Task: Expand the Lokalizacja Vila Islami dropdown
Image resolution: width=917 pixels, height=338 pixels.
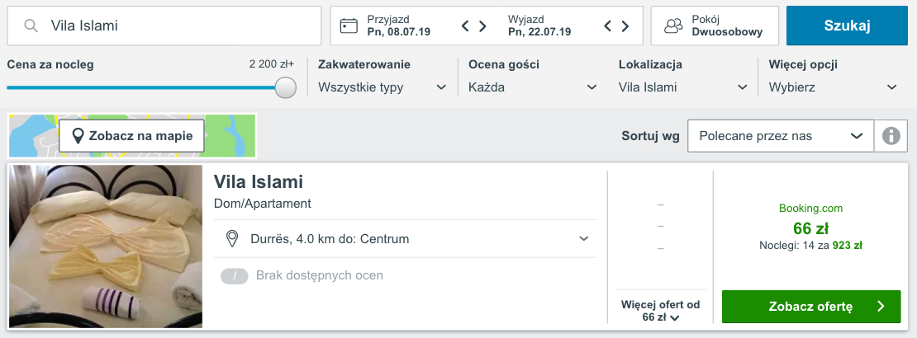Action: (x=683, y=87)
